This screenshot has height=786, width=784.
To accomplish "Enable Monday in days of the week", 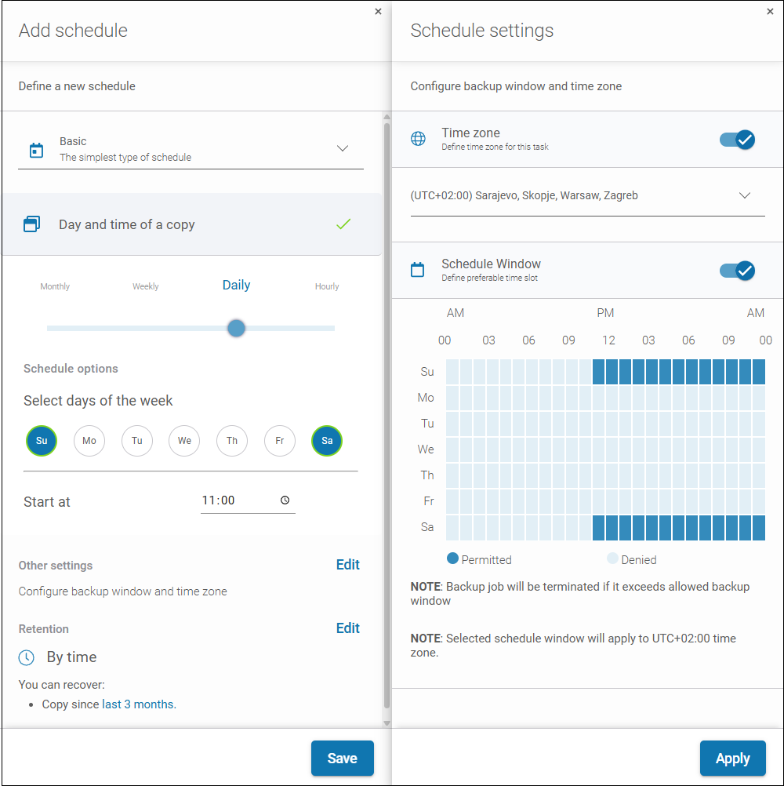I will pyautogui.click(x=89, y=441).
